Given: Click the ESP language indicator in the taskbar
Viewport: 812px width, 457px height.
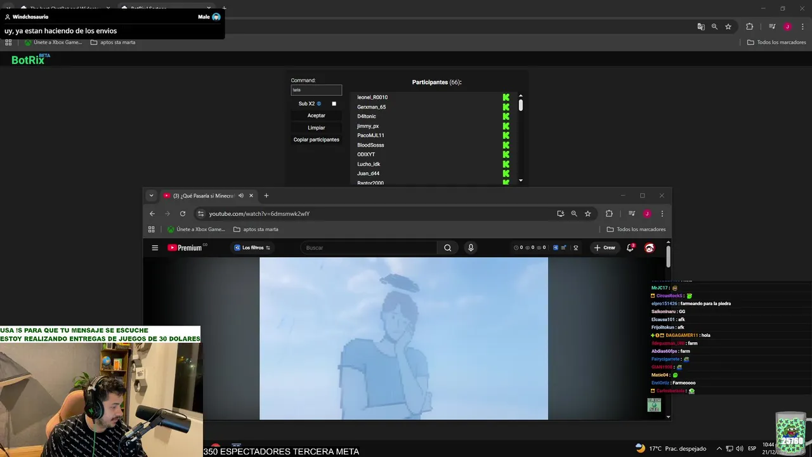Looking at the screenshot, I should pos(752,449).
